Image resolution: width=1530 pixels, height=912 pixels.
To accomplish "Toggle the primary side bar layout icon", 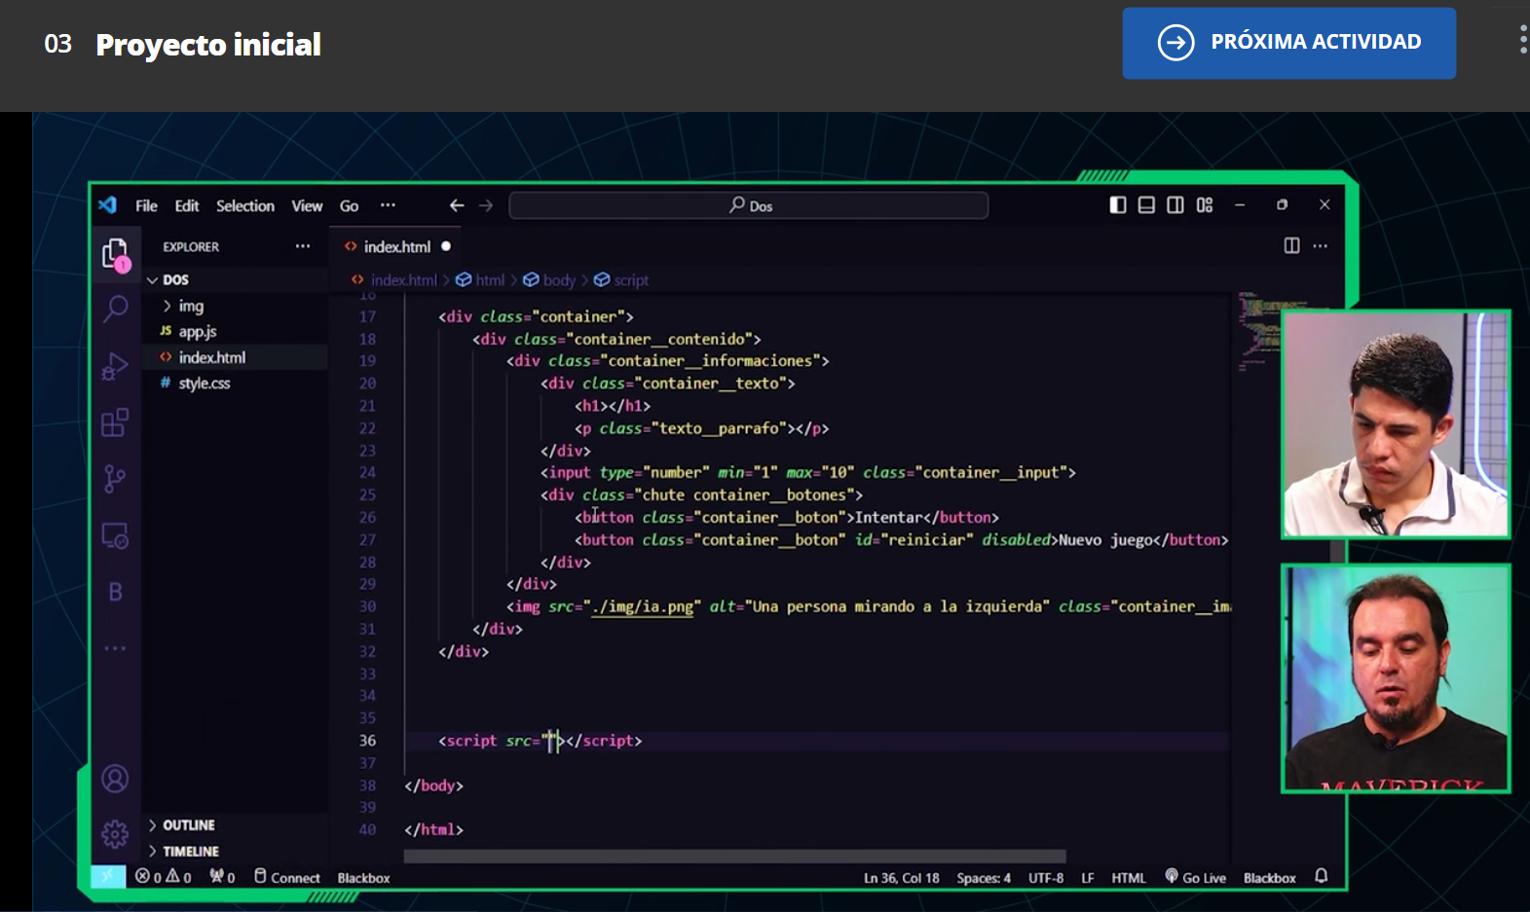I will coord(1118,204).
